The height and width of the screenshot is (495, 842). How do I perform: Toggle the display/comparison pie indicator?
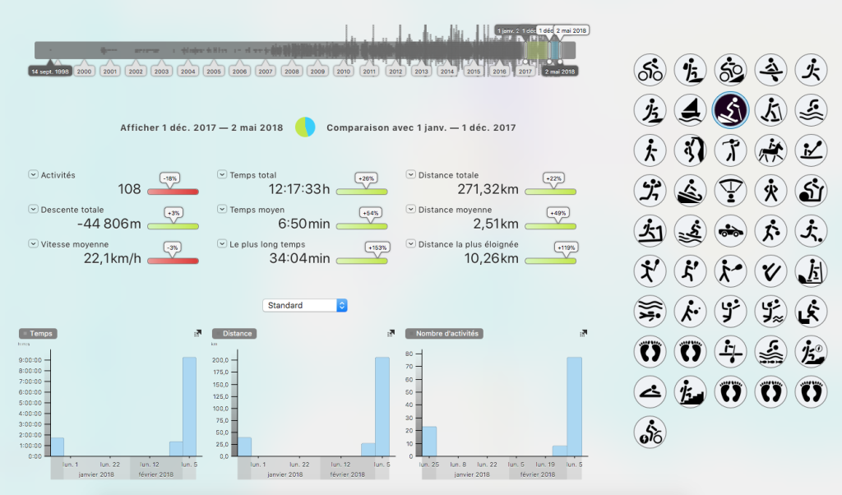(x=305, y=127)
